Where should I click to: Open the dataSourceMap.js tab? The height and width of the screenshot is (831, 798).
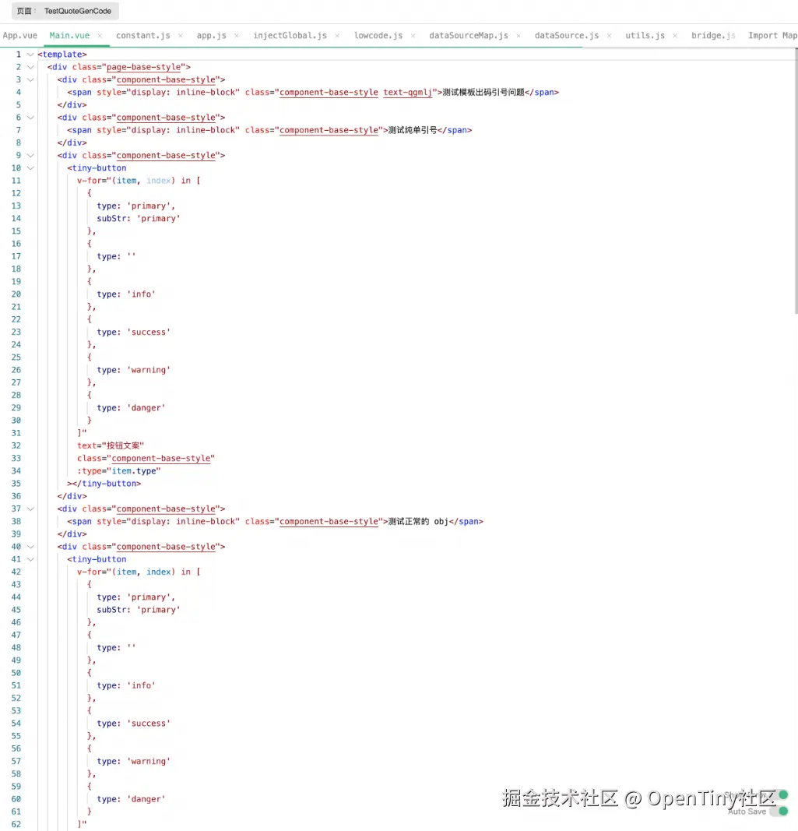point(469,36)
